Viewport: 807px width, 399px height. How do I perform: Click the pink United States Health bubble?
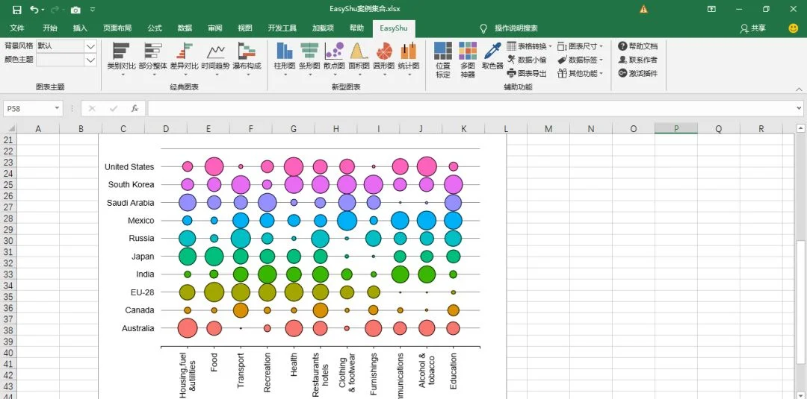[x=294, y=167]
